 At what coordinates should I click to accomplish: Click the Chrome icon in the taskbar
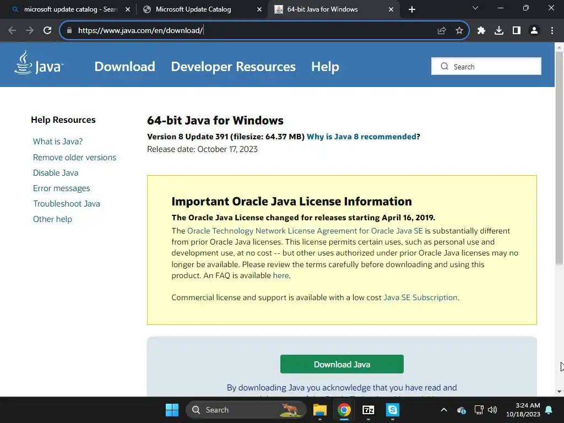click(x=344, y=410)
